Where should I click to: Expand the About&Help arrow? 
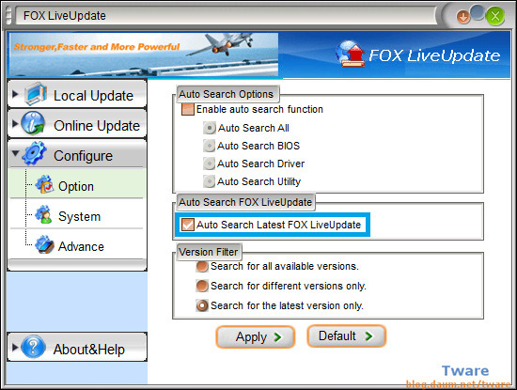(15, 347)
